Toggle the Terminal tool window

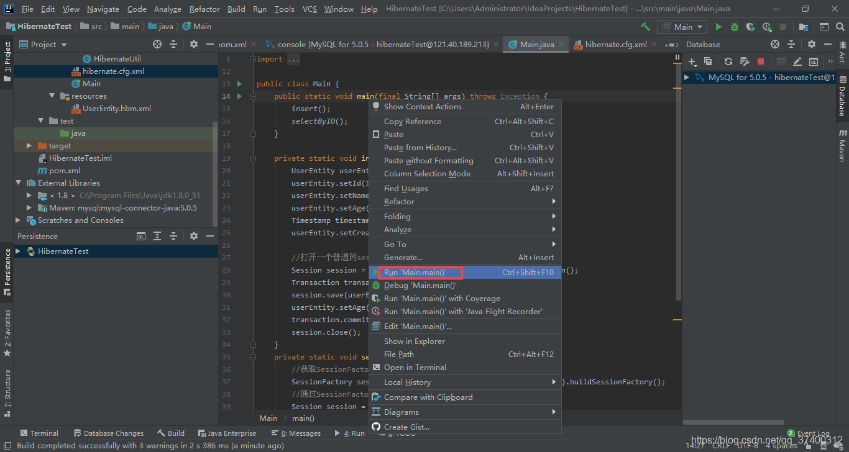pos(39,433)
